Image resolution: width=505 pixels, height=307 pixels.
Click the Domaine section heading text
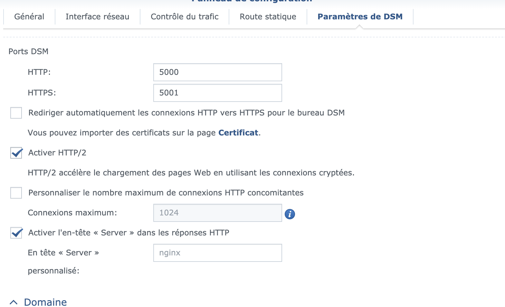[45, 302]
